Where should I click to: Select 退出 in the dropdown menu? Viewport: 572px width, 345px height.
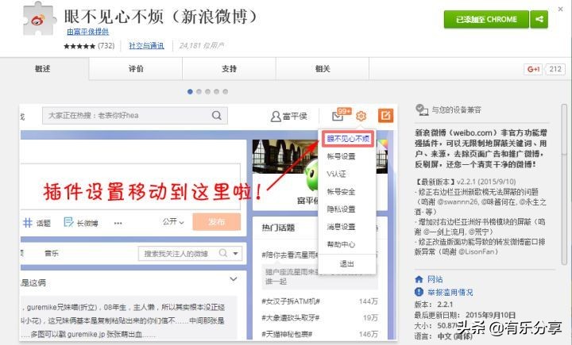tap(346, 264)
